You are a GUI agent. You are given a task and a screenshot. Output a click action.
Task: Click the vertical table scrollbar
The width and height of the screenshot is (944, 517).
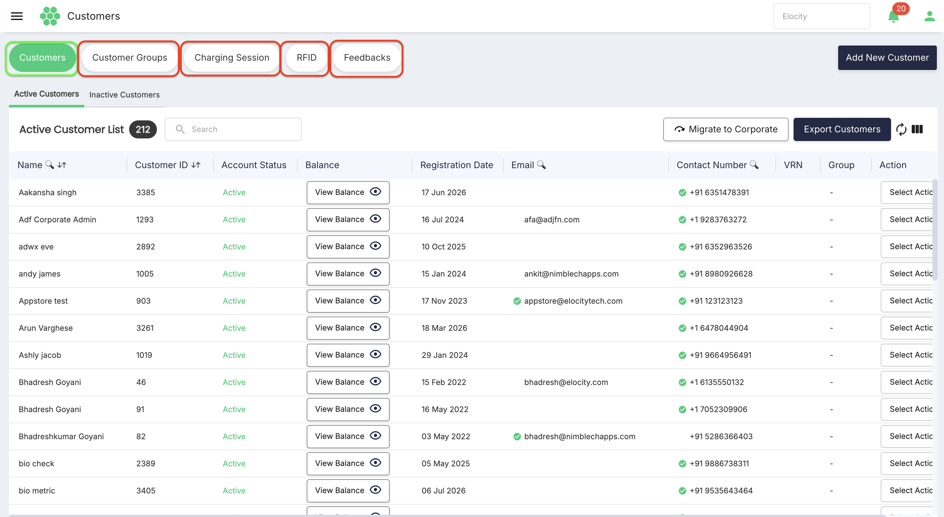[934, 230]
